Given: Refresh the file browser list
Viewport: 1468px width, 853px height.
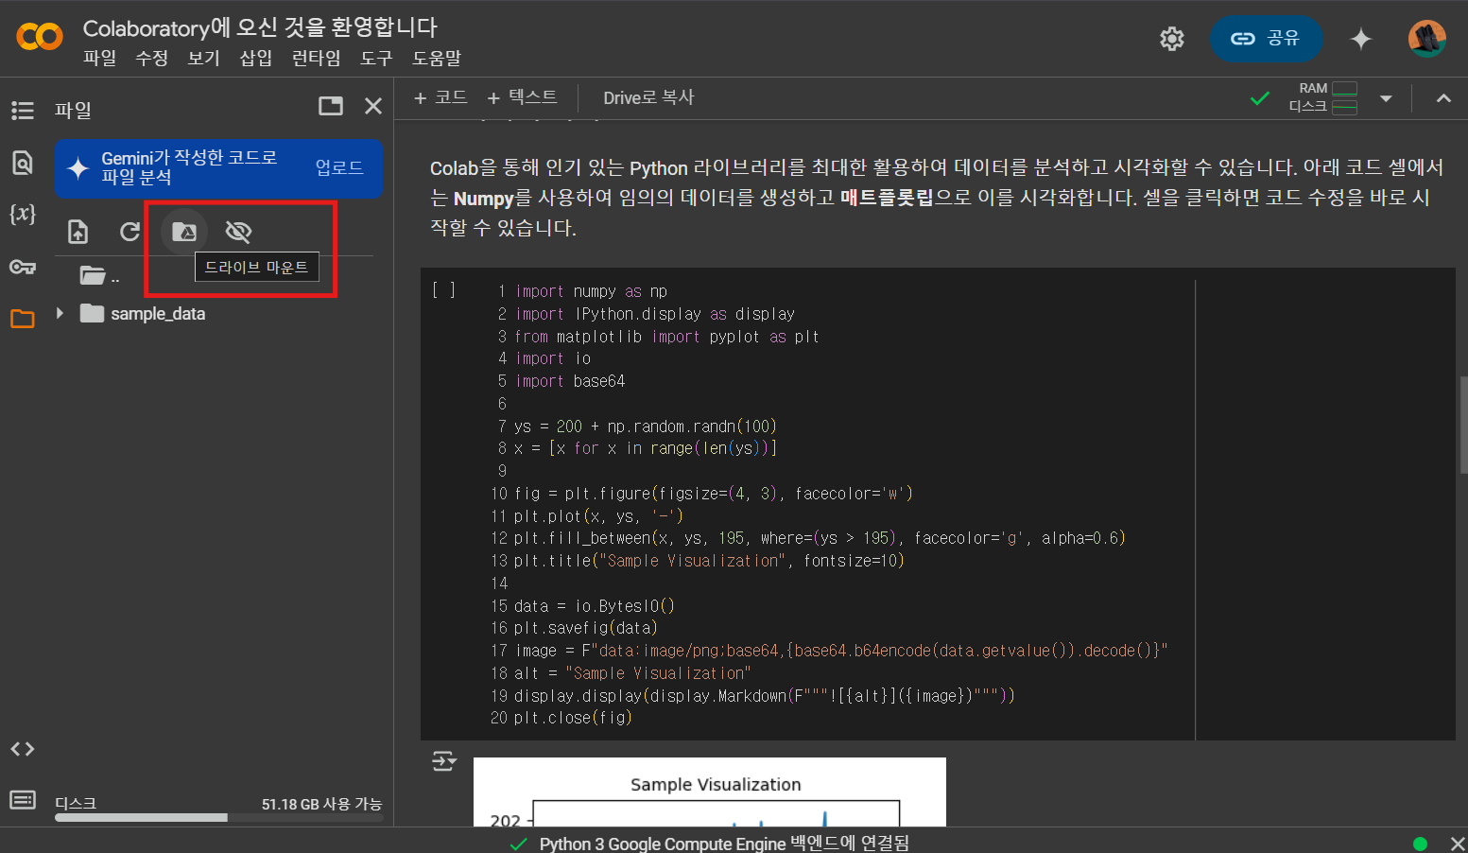Looking at the screenshot, I should coord(130,232).
